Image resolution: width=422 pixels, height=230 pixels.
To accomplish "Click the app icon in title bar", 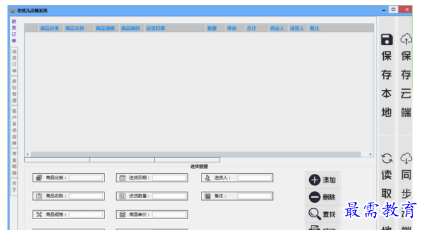I will (x=12, y=11).
